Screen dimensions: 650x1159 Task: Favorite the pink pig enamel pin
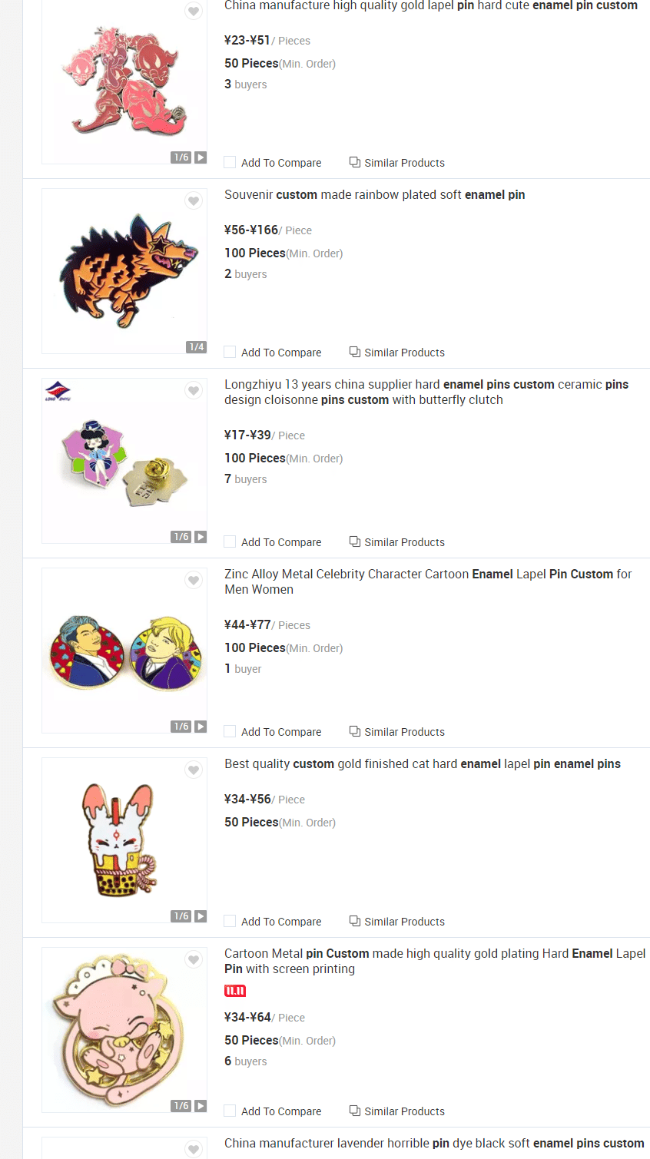click(194, 960)
